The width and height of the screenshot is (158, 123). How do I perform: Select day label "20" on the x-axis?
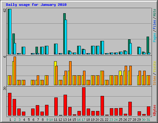pos(97,120)
